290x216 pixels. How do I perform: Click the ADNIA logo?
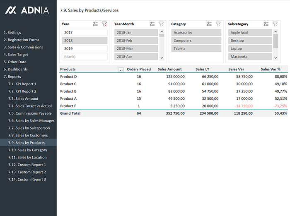27,10
